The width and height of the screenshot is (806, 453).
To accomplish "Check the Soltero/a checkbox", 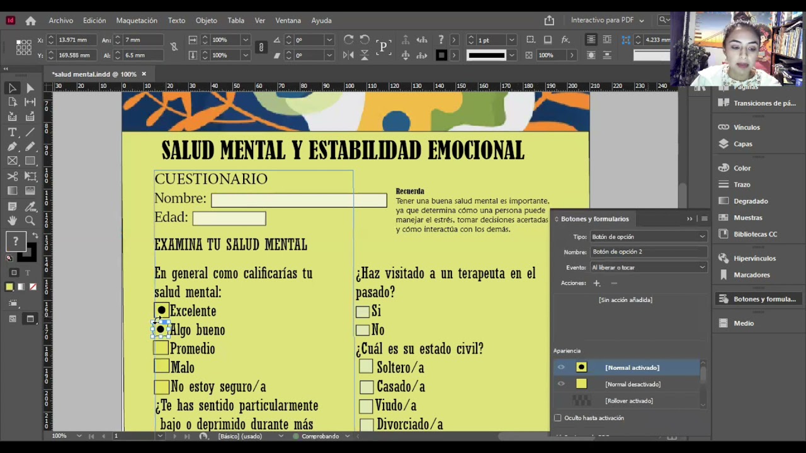I will (x=366, y=367).
